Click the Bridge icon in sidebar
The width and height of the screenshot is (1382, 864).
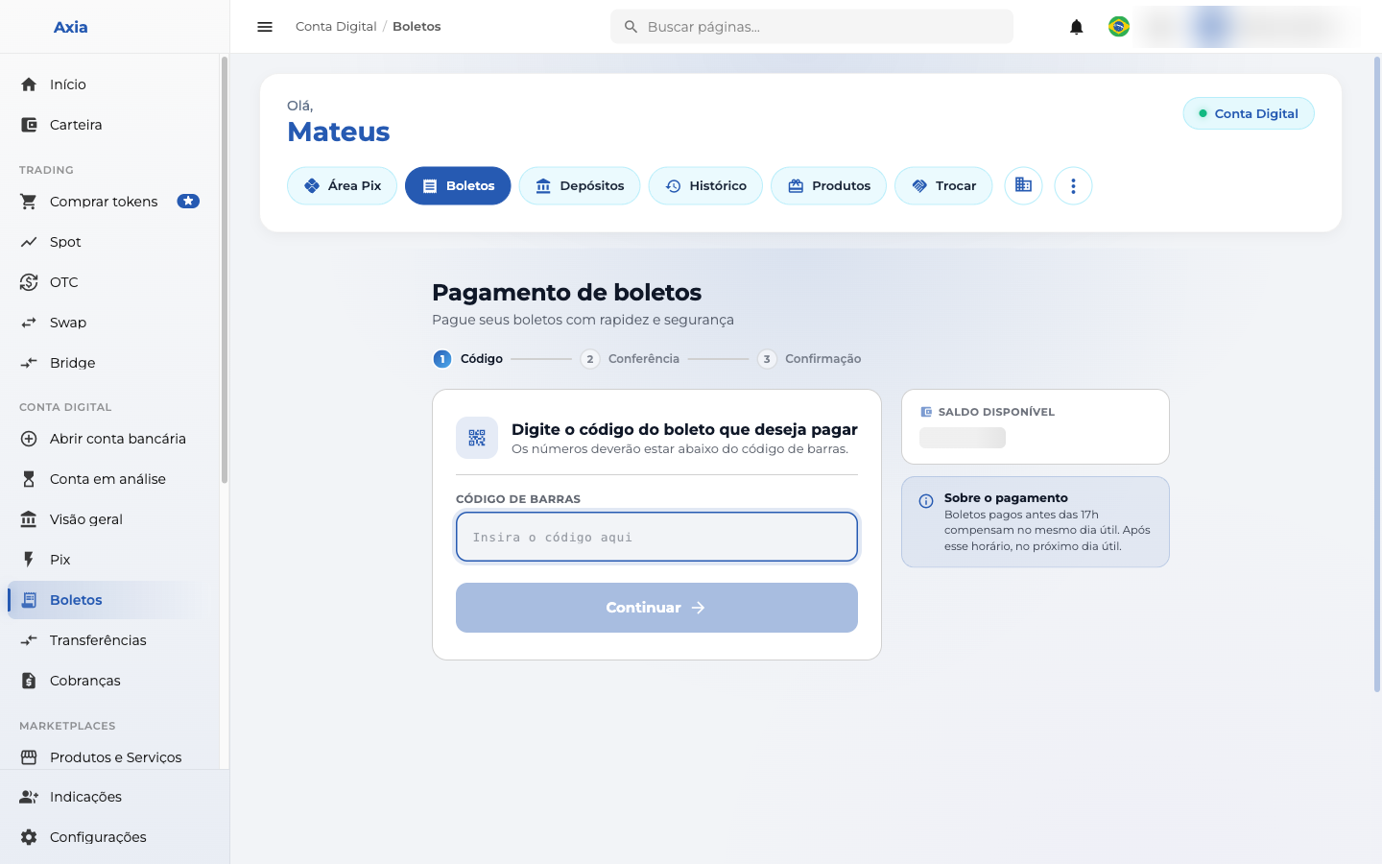pos(29,363)
